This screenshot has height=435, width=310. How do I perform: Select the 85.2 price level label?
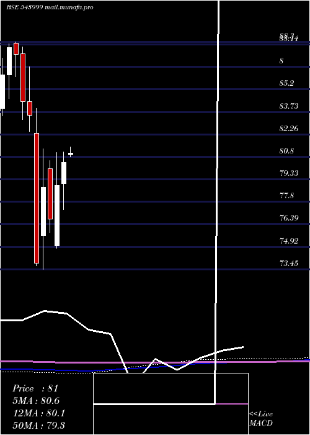286,83
